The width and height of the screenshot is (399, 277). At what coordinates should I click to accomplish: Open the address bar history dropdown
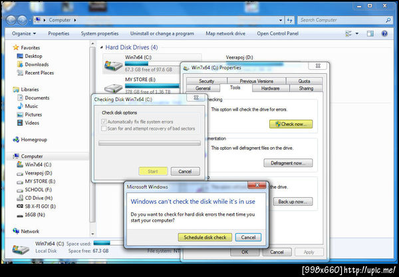point(281,20)
